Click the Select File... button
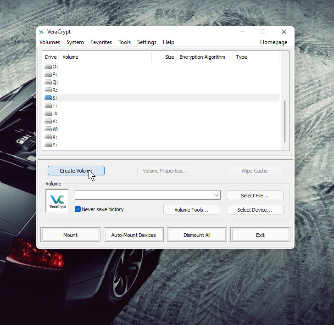334x325 pixels. point(255,196)
